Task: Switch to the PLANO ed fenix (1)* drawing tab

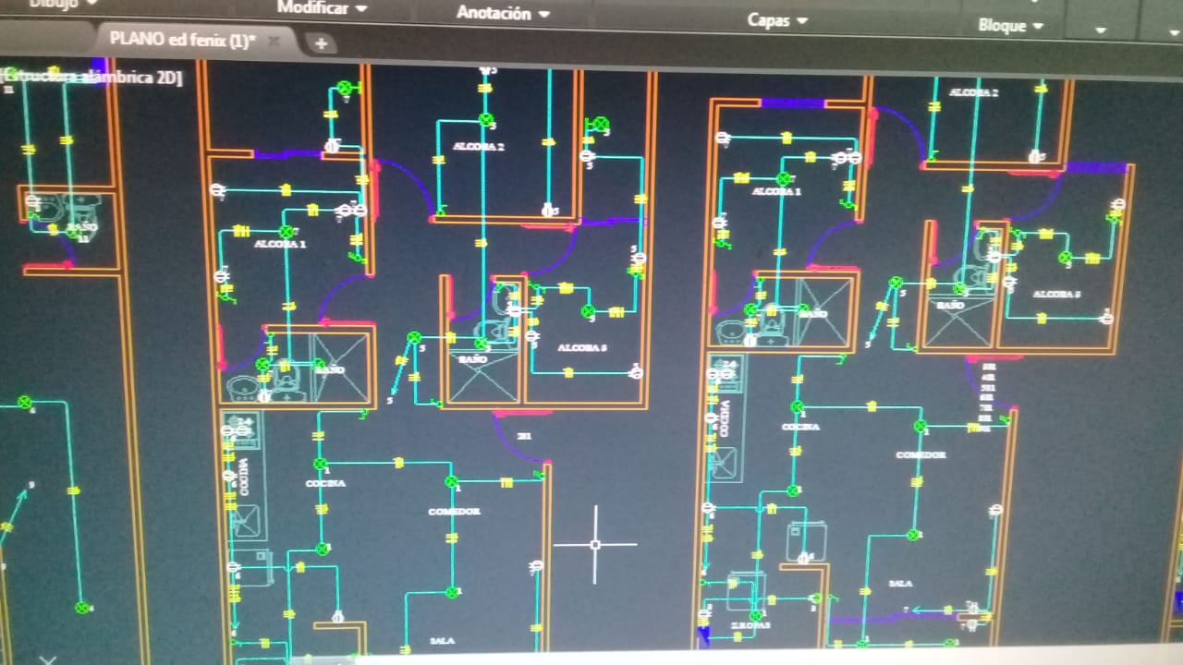Action: pos(182,39)
